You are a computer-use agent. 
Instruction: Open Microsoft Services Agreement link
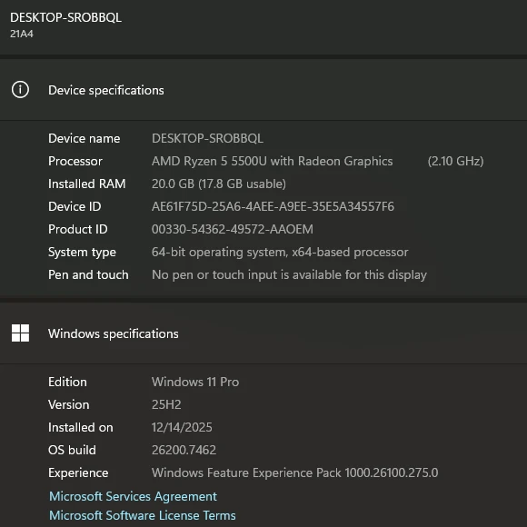point(133,496)
